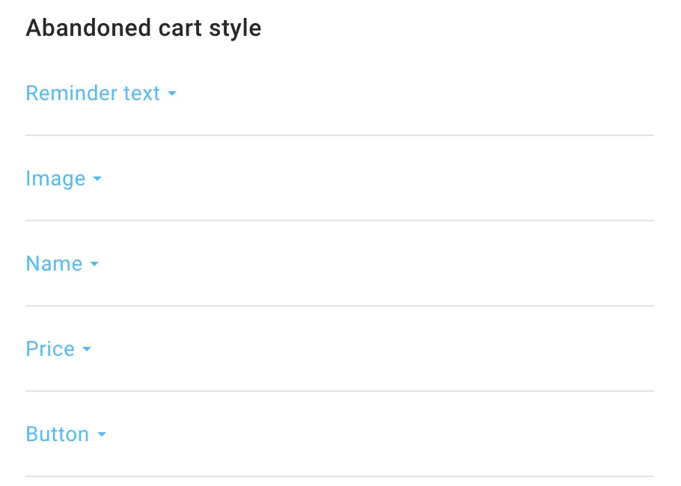The width and height of the screenshot is (681, 486).
Task: Click the blue Price label
Action: tap(50, 349)
